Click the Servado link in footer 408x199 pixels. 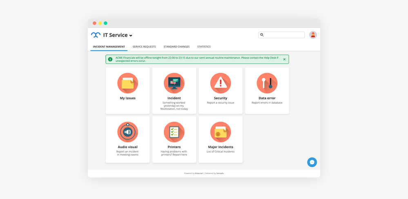pyautogui.click(x=220, y=173)
